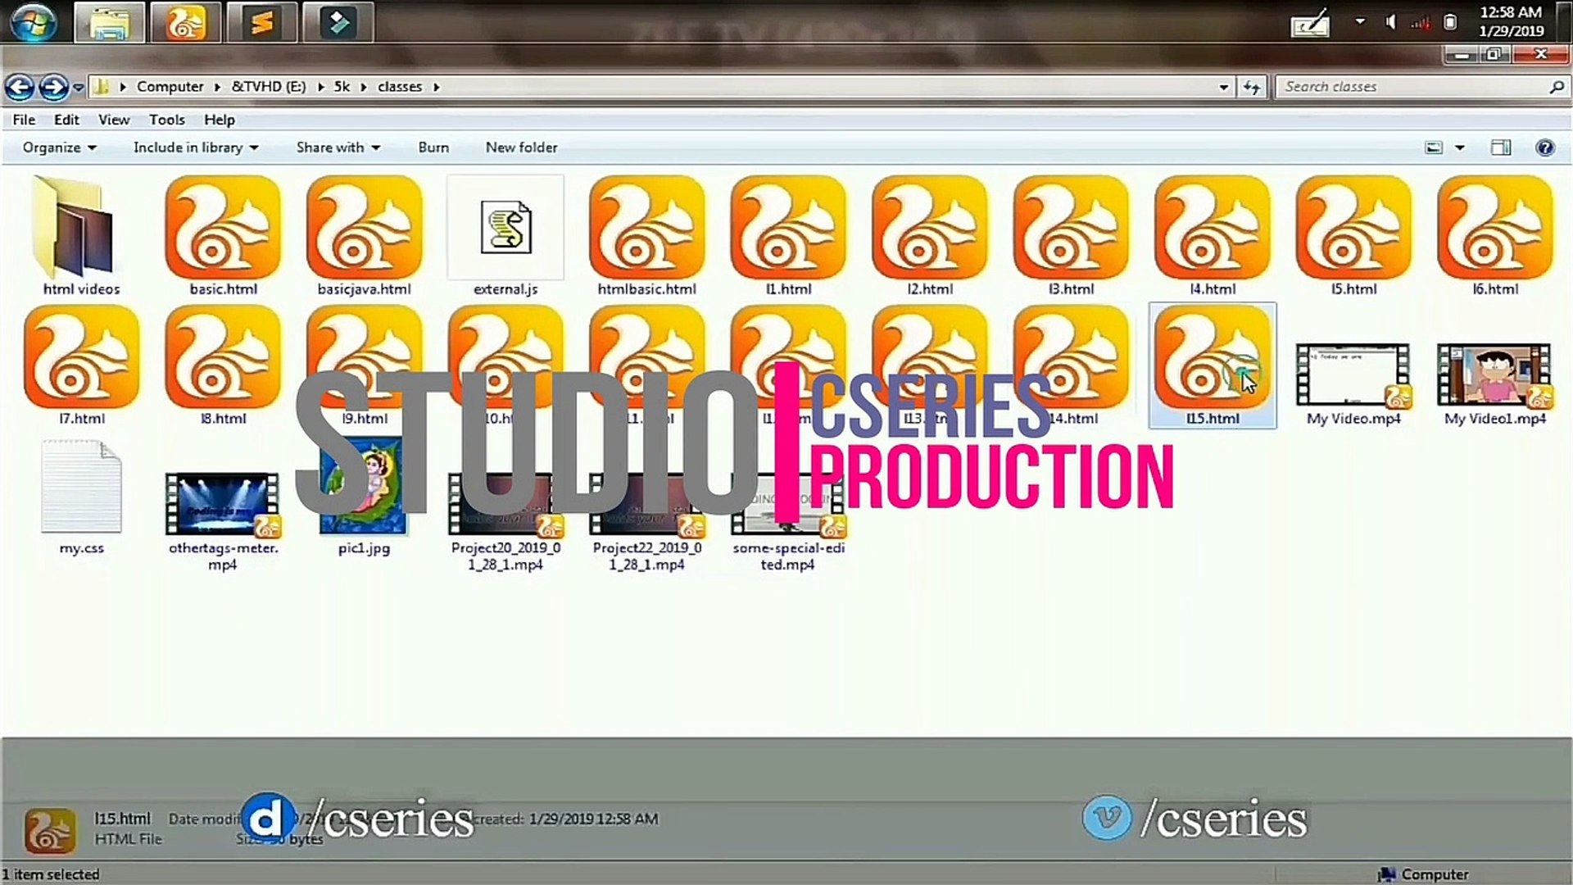Click classes in the address breadcrumb

400,87
